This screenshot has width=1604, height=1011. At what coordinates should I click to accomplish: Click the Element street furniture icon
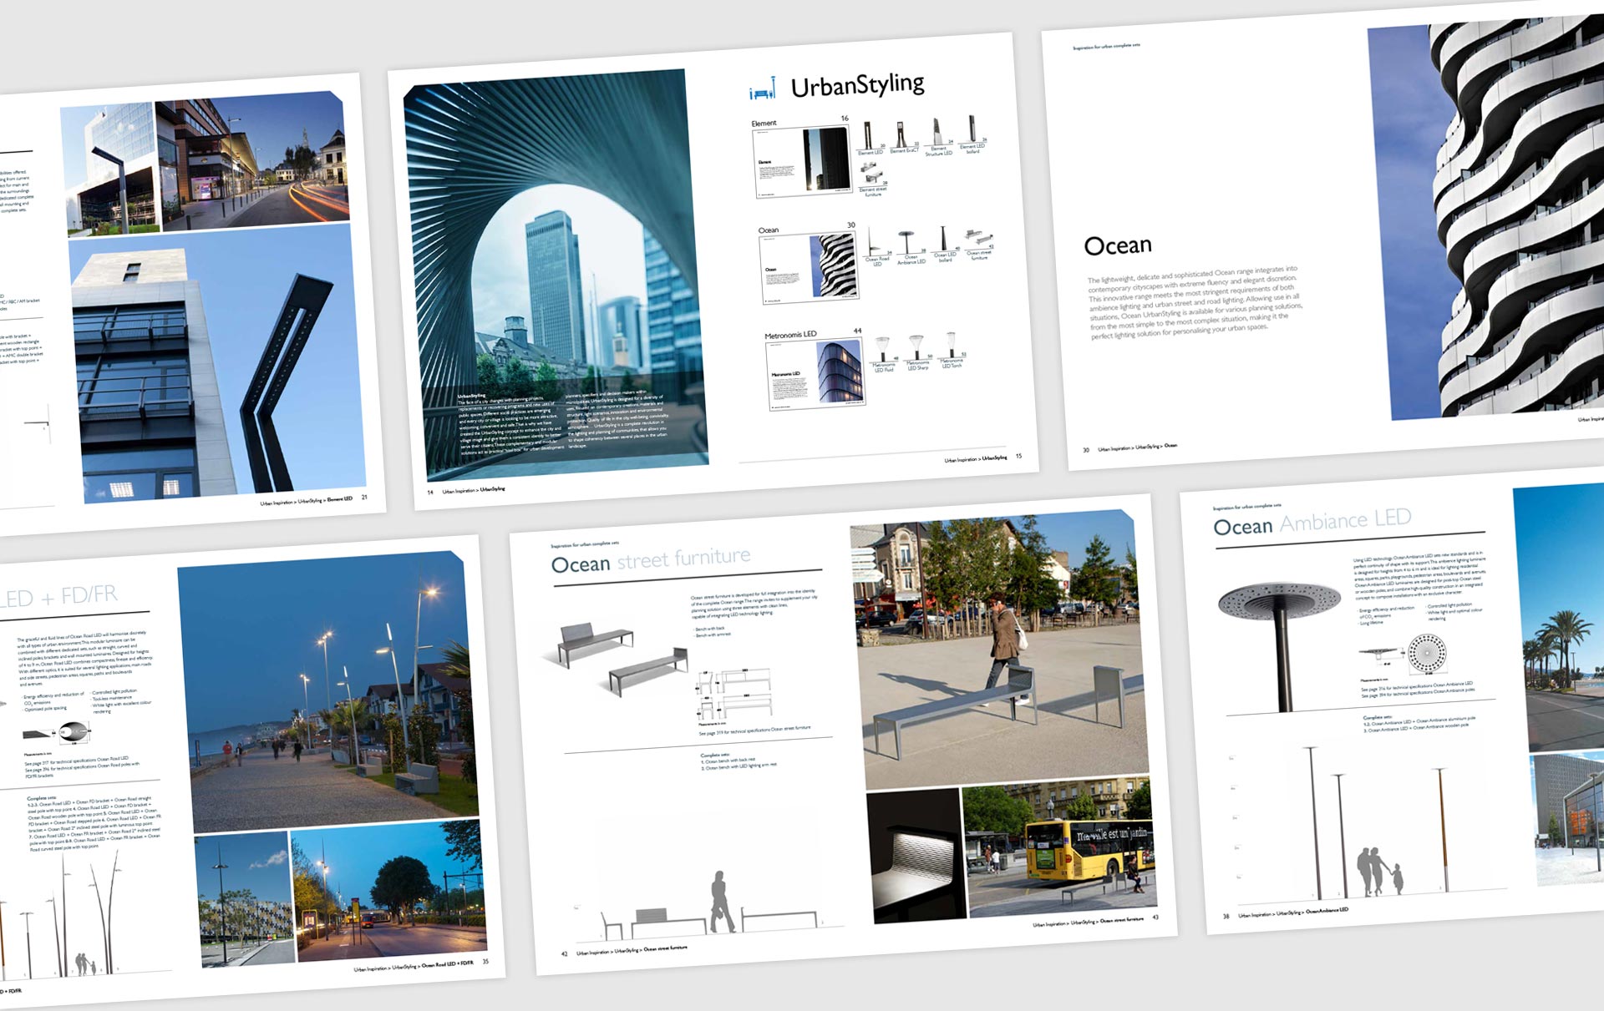pyautogui.click(x=871, y=174)
